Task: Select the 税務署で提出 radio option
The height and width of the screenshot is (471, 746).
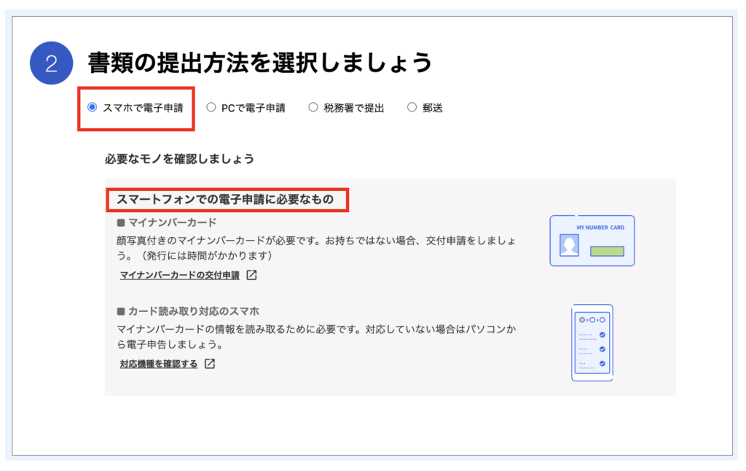Action: (313, 108)
